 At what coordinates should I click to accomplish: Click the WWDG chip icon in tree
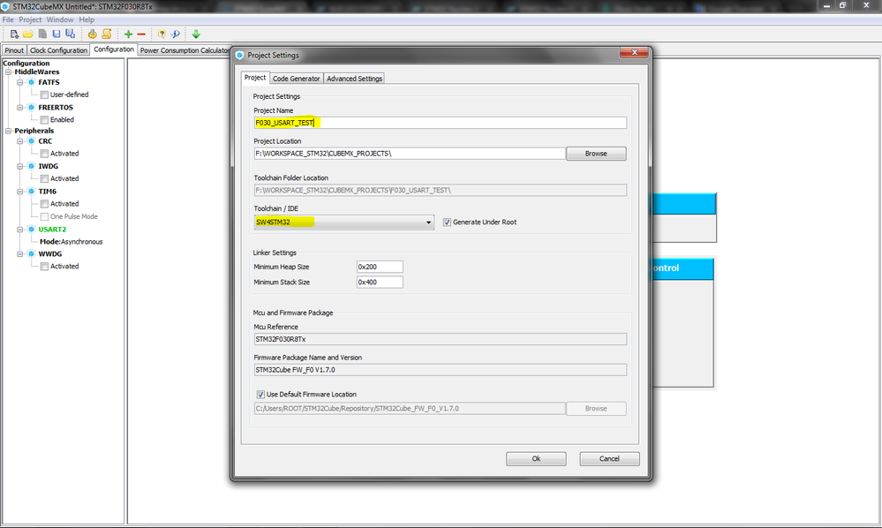[32, 254]
